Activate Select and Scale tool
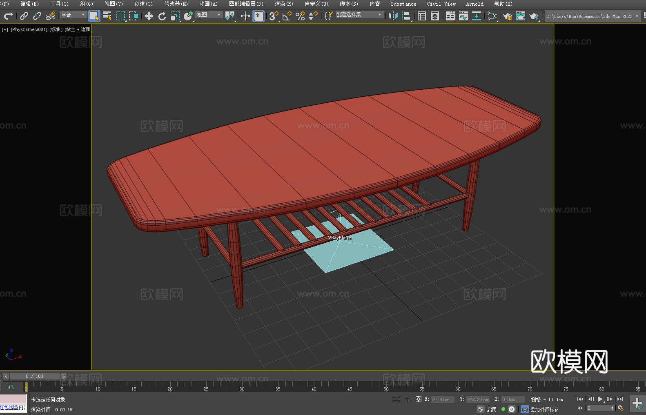 pyautogui.click(x=175, y=16)
